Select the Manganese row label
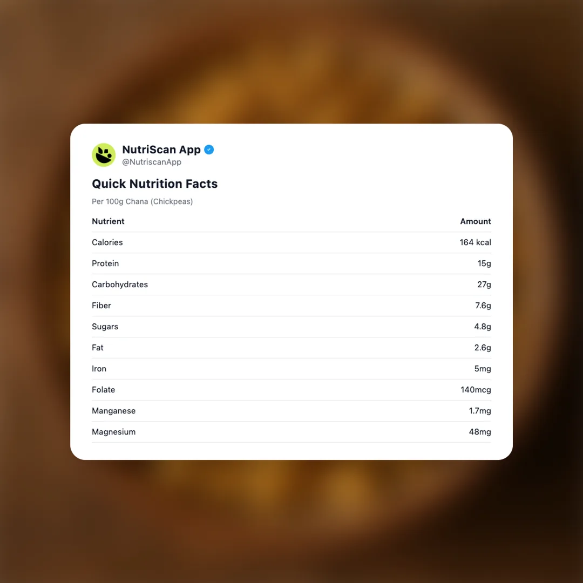This screenshot has height=583, width=583. pos(114,411)
